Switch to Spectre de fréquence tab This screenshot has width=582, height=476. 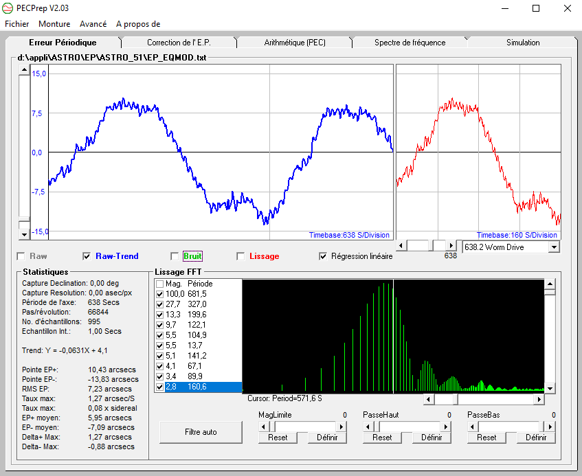click(x=410, y=43)
